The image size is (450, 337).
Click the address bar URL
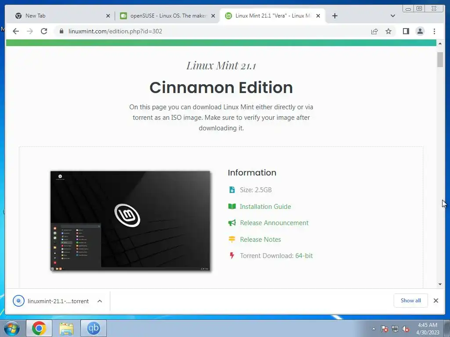point(116,31)
